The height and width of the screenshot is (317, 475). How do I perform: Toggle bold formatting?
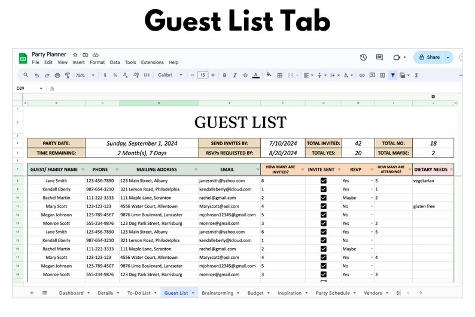click(224, 76)
